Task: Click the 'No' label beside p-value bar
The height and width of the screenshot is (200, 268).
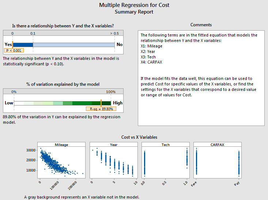Action: 119,45
